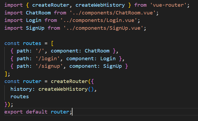The image size is (198, 121).
Task: Click createWebHistory in the import braces
Action: (x=100, y=5)
